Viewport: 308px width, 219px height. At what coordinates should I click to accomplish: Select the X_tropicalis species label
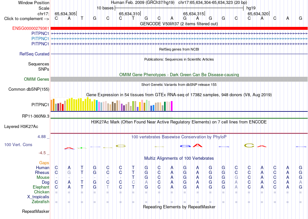click(38, 197)
